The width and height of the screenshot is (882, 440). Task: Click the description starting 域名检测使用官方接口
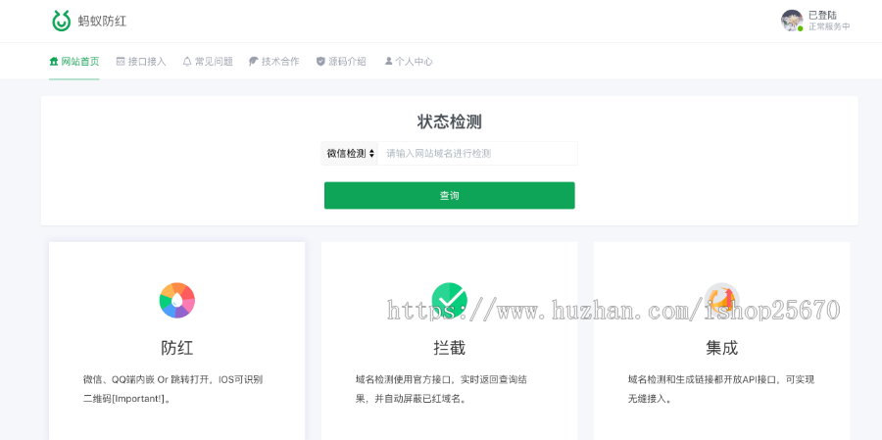(x=442, y=389)
